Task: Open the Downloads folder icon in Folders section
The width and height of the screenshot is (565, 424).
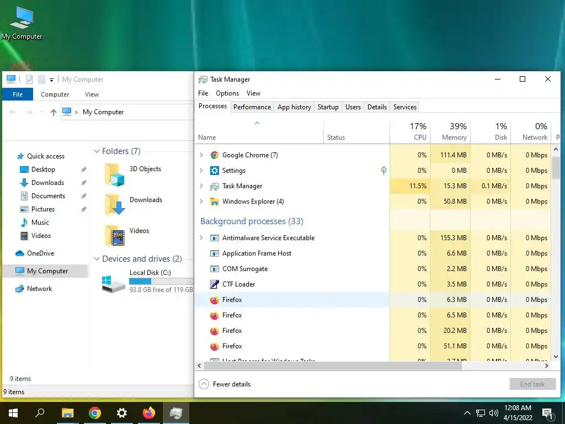Action: pyautogui.click(x=115, y=205)
